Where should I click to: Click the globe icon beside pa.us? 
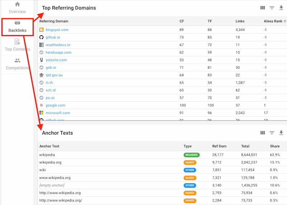pos(41,98)
